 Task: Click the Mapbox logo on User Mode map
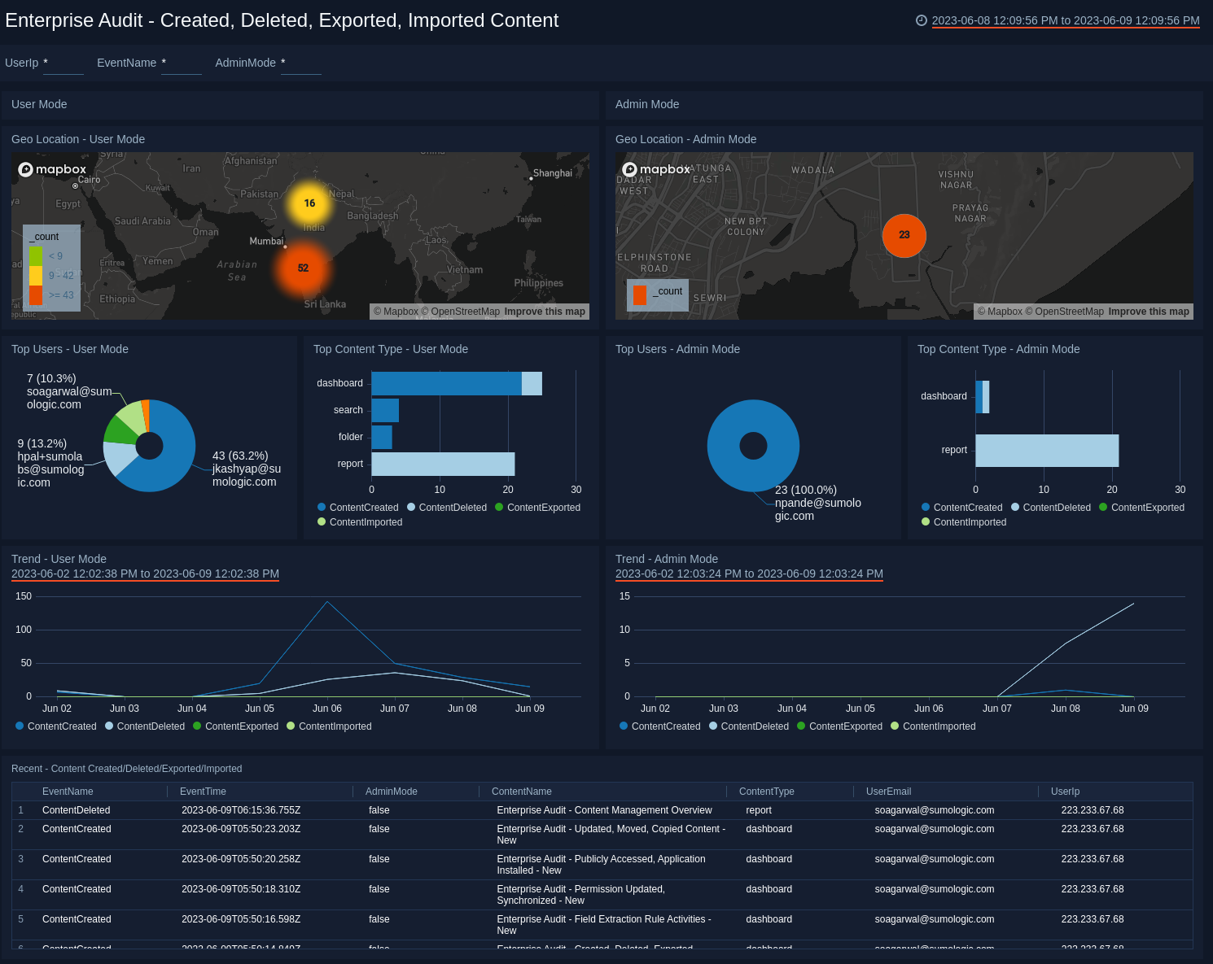(x=52, y=169)
